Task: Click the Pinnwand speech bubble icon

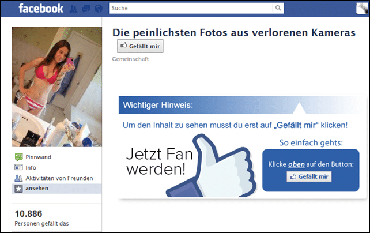Action: 18,157
